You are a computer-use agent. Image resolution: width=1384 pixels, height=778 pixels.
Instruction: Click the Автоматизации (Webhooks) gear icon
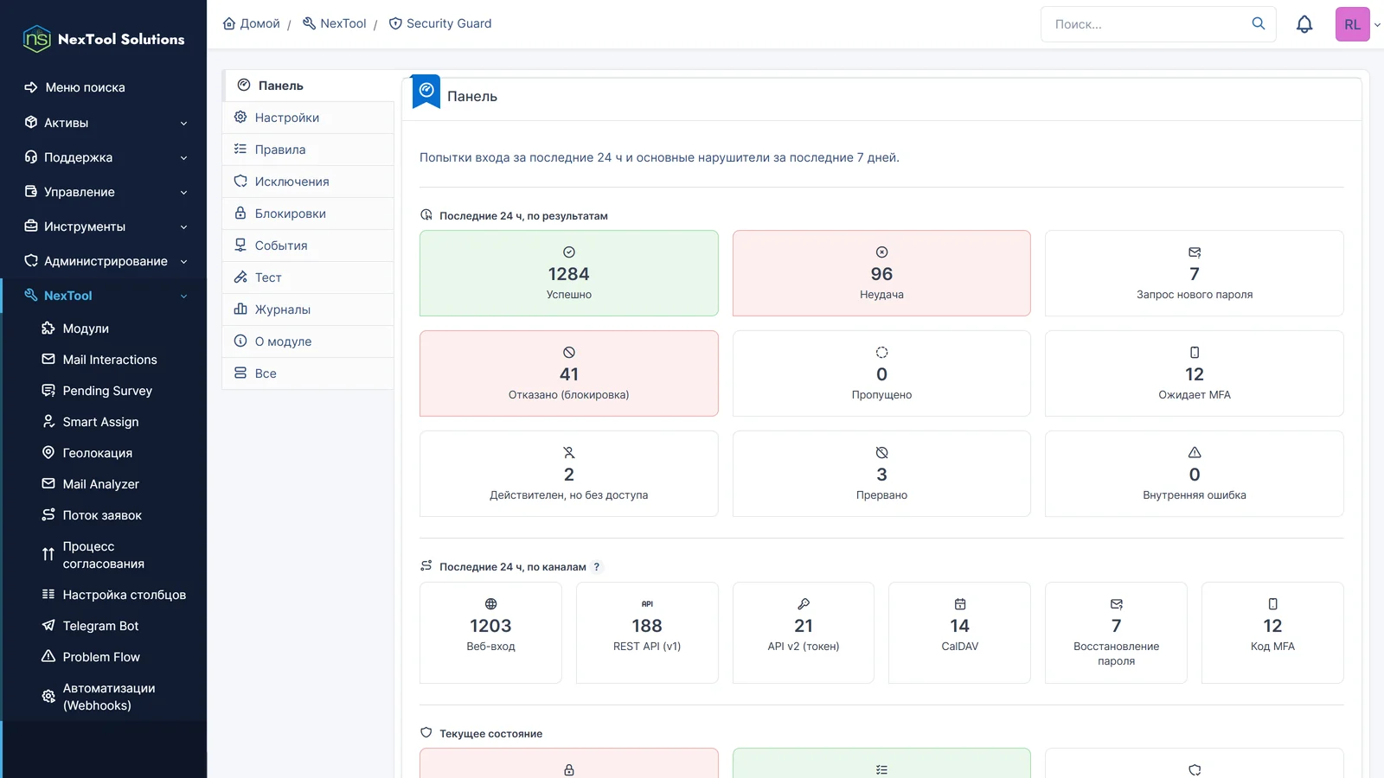[48, 696]
